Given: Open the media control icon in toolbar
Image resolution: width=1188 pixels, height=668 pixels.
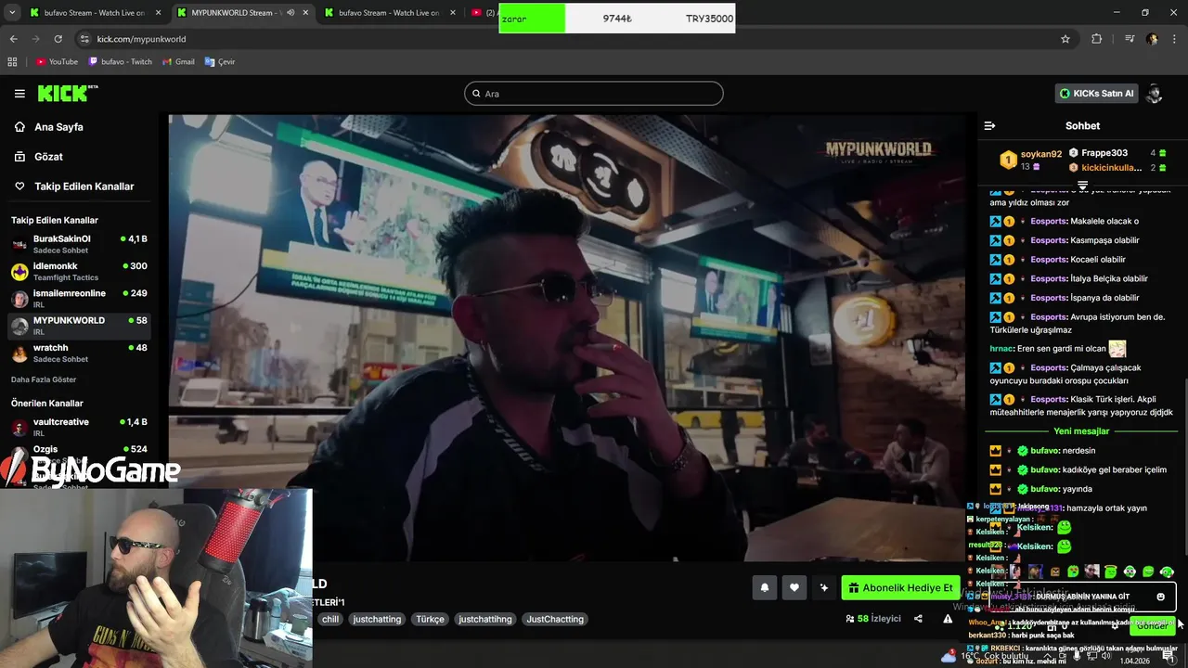Looking at the screenshot, I should coord(1130,39).
